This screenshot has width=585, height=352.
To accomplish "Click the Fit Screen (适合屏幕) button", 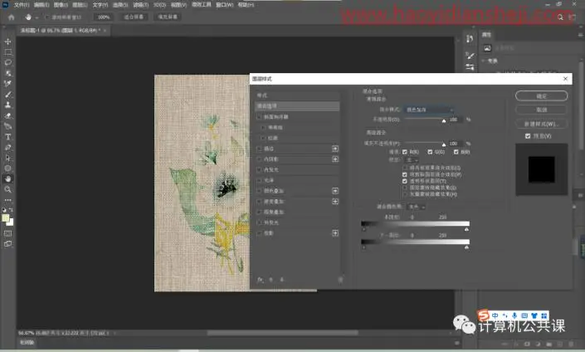I will point(134,17).
